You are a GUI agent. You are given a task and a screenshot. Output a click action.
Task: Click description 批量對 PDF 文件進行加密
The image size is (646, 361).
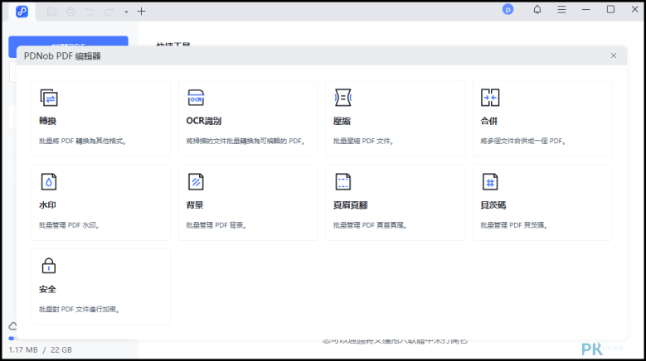click(x=79, y=309)
